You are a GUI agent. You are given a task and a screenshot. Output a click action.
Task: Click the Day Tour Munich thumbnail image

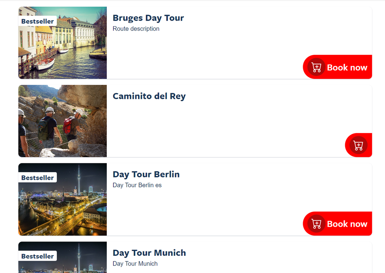(63, 257)
